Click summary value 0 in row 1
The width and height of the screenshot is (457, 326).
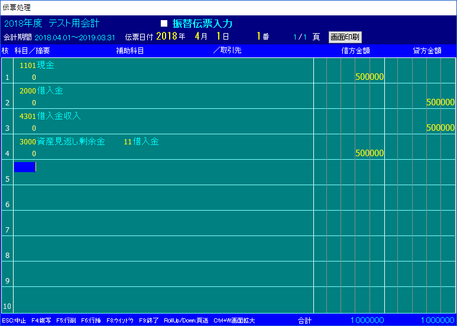pos(34,78)
